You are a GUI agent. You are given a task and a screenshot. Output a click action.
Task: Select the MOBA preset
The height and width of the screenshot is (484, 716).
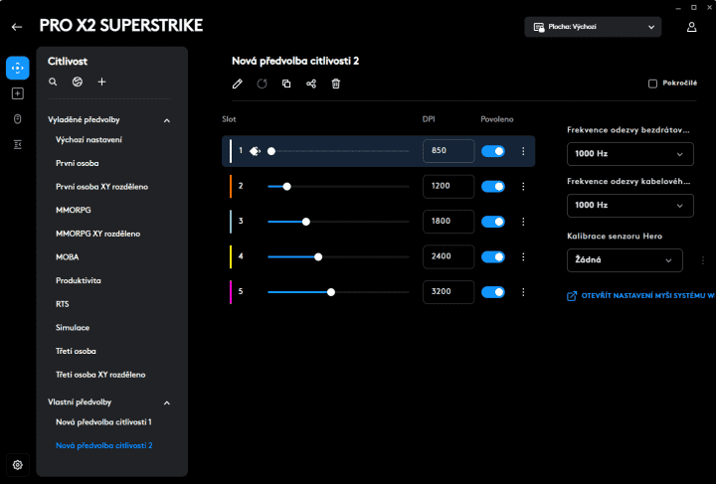[x=68, y=256]
